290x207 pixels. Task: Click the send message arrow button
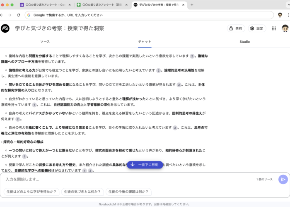click(283, 179)
